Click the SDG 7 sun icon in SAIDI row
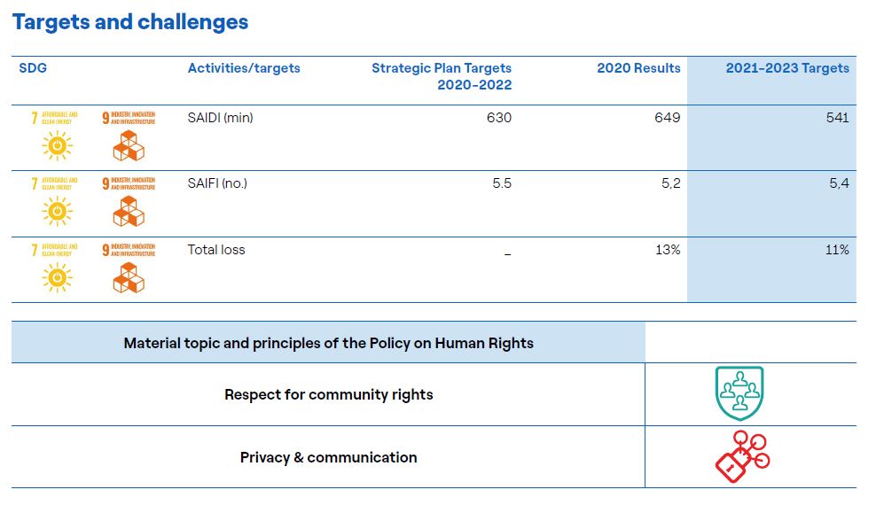This screenshot has height=513, width=884. 56,144
